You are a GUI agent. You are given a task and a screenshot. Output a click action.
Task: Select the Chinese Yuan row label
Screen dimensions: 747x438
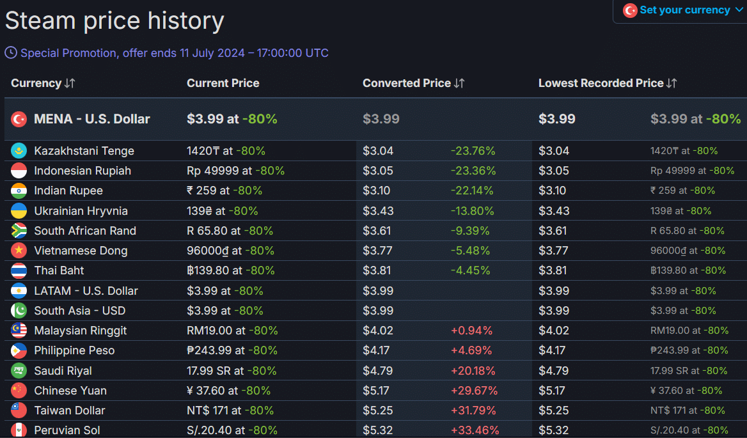[70, 391]
